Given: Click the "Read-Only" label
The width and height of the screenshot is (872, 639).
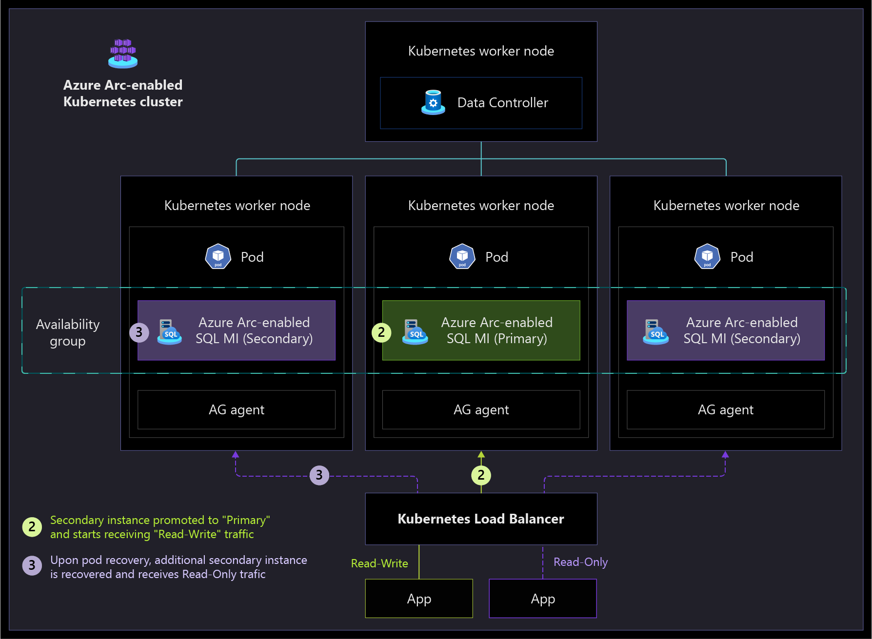Looking at the screenshot, I should click(580, 562).
